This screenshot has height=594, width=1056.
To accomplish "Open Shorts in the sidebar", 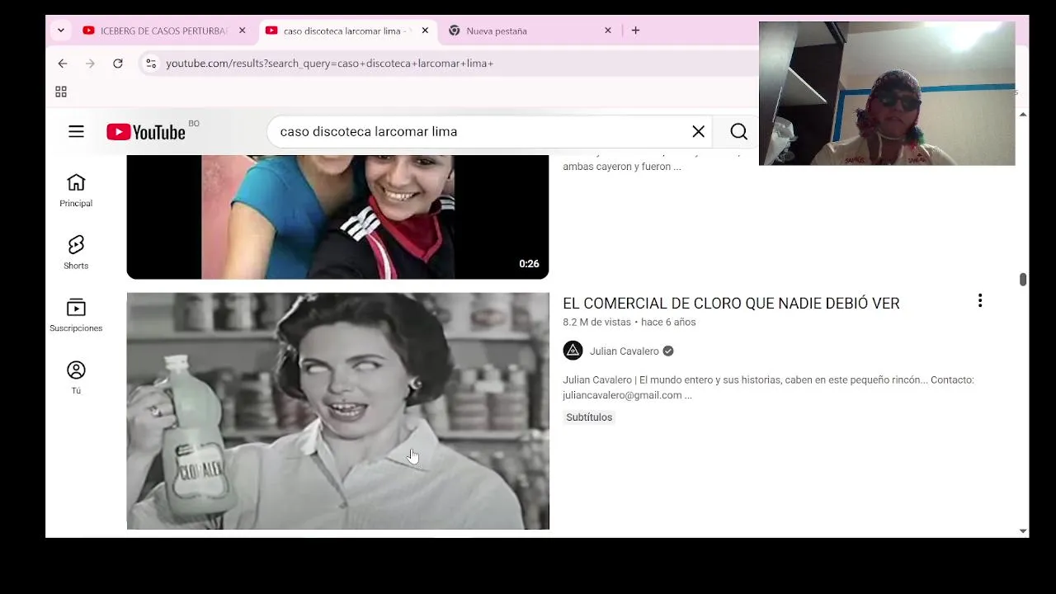I will [76, 252].
